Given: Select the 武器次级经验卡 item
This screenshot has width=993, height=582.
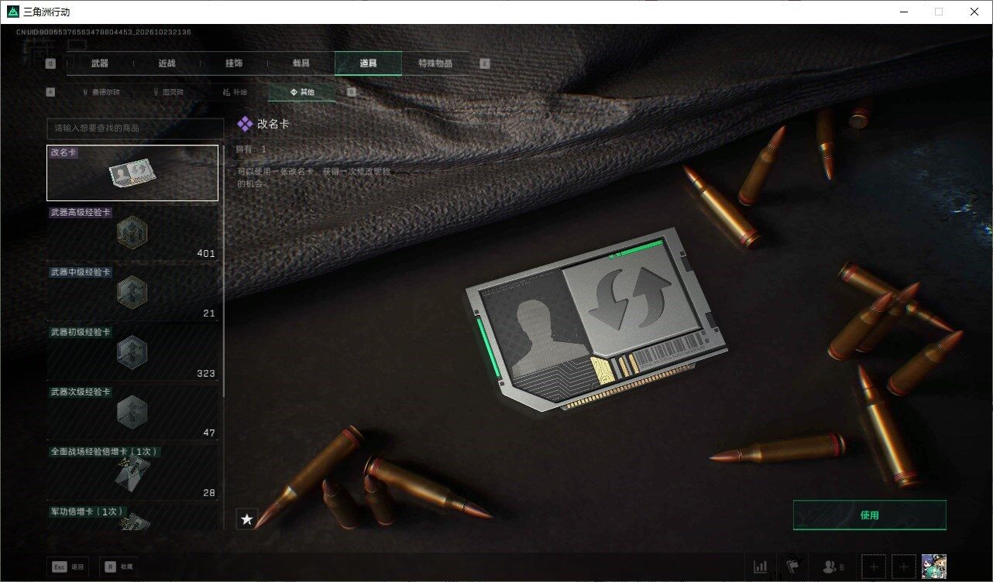Looking at the screenshot, I should point(132,413).
